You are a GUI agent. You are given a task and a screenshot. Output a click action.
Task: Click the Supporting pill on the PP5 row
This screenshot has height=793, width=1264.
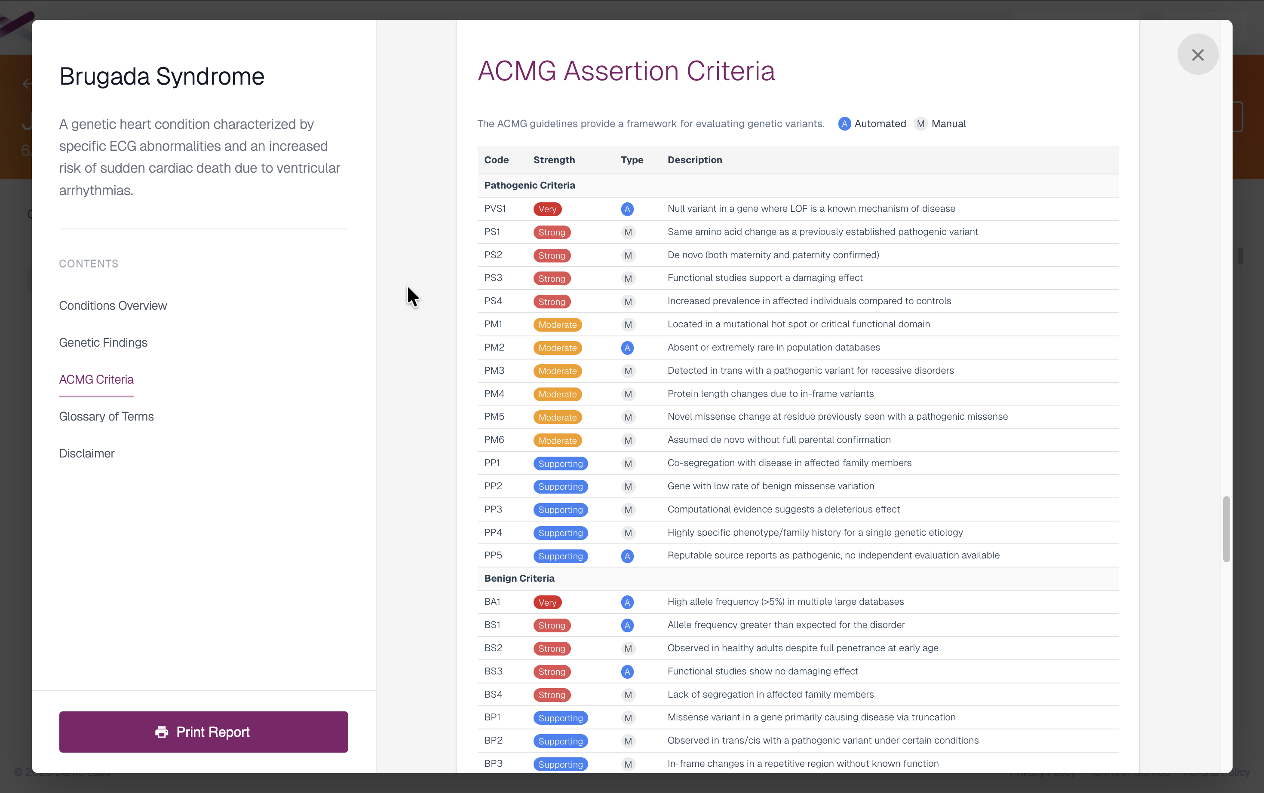[560, 556]
